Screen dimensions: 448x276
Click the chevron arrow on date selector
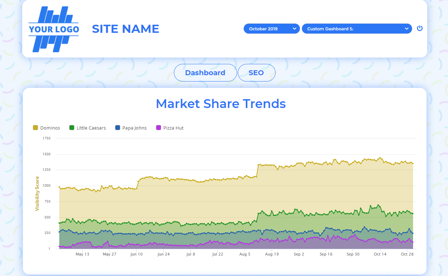click(x=295, y=29)
